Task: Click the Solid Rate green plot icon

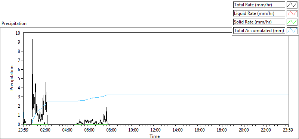Action: pyautogui.click(x=292, y=22)
